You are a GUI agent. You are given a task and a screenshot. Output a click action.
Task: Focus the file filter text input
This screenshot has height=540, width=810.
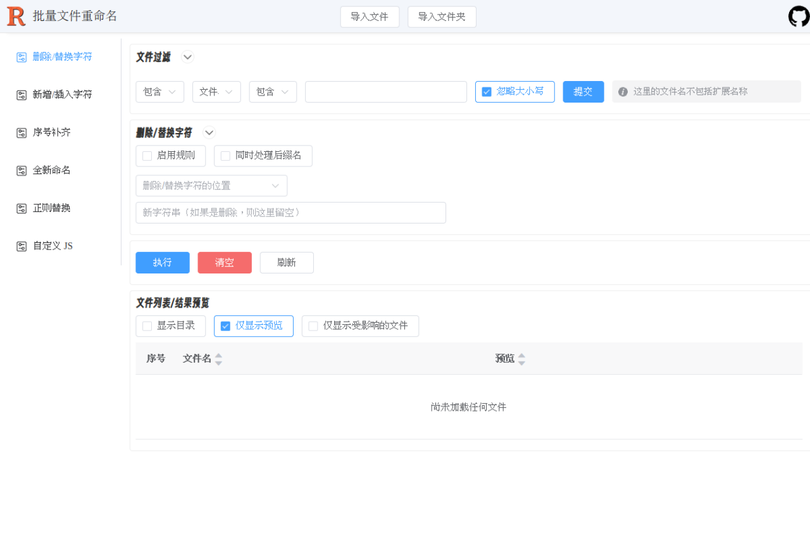[x=386, y=92]
